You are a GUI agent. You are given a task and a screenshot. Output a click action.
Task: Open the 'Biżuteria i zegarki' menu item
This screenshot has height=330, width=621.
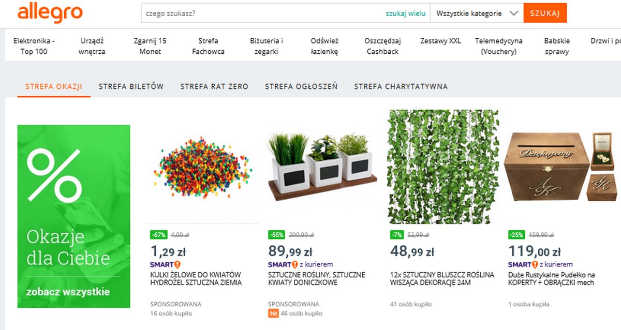(267, 46)
